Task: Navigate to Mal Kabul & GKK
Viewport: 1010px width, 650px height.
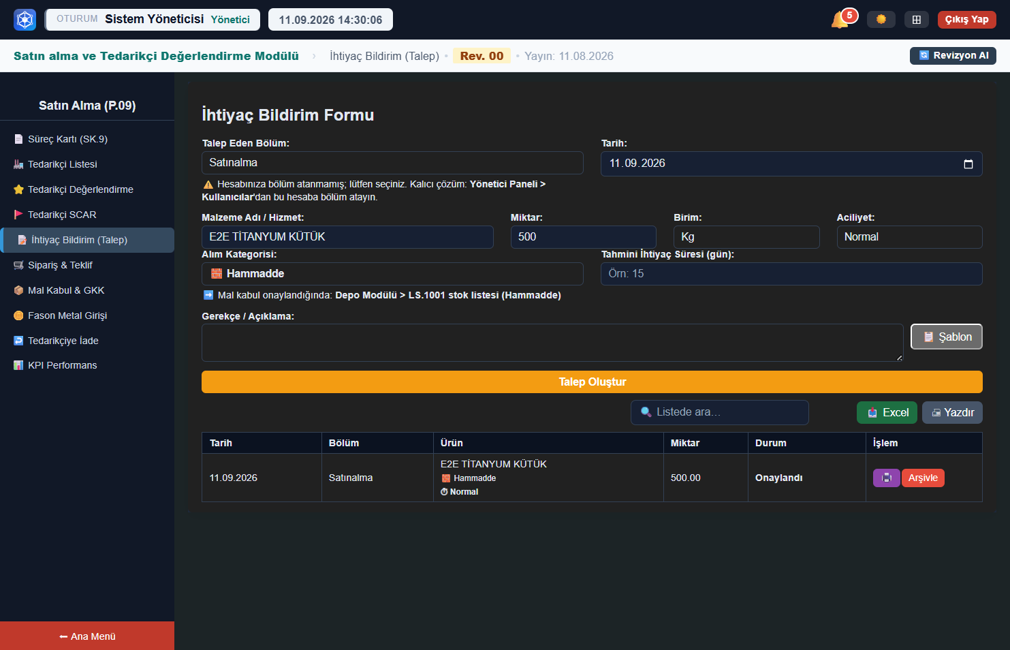Action: pyautogui.click(x=87, y=290)
